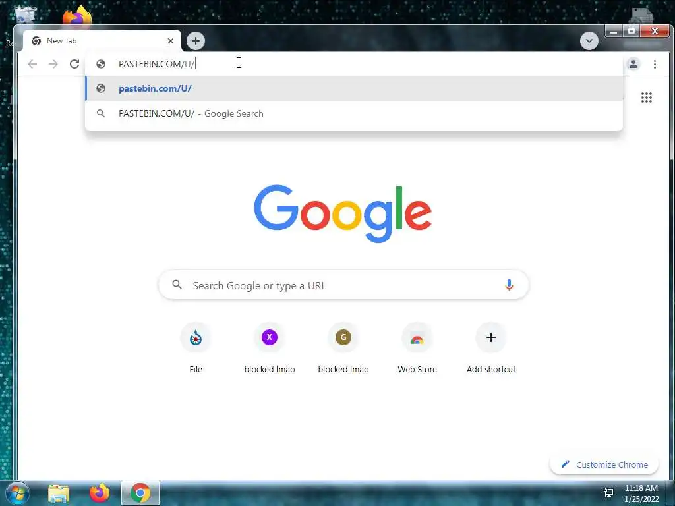
Task: Close the New Tab tab
Action: (171, 41)
